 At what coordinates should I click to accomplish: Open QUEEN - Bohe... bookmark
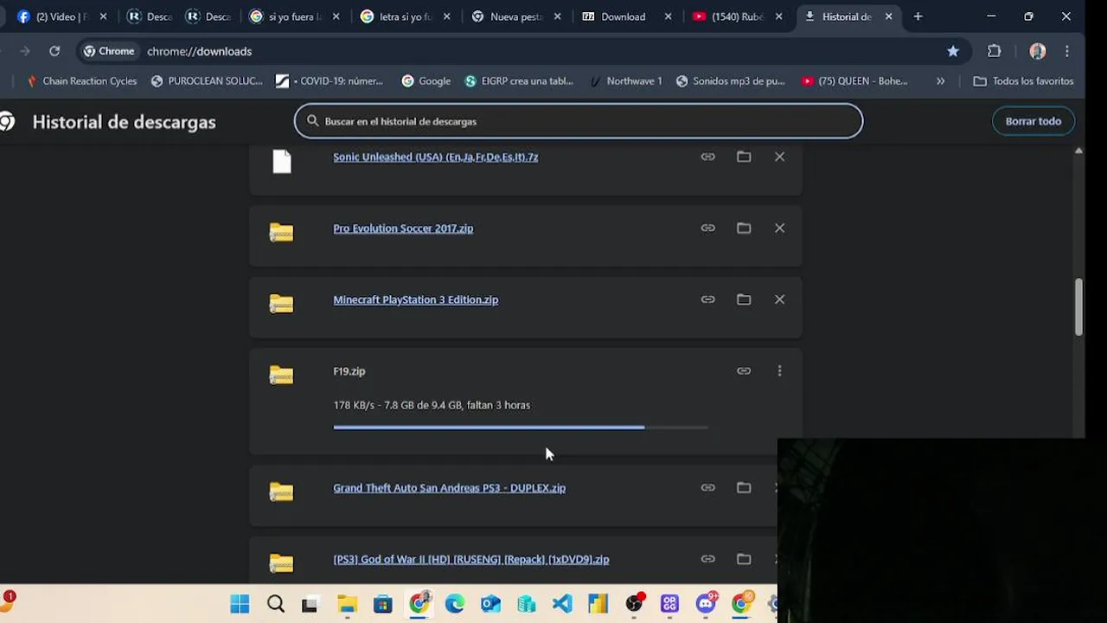click(854, 80)
